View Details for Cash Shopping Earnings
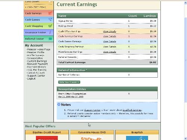 coord(110,47)
